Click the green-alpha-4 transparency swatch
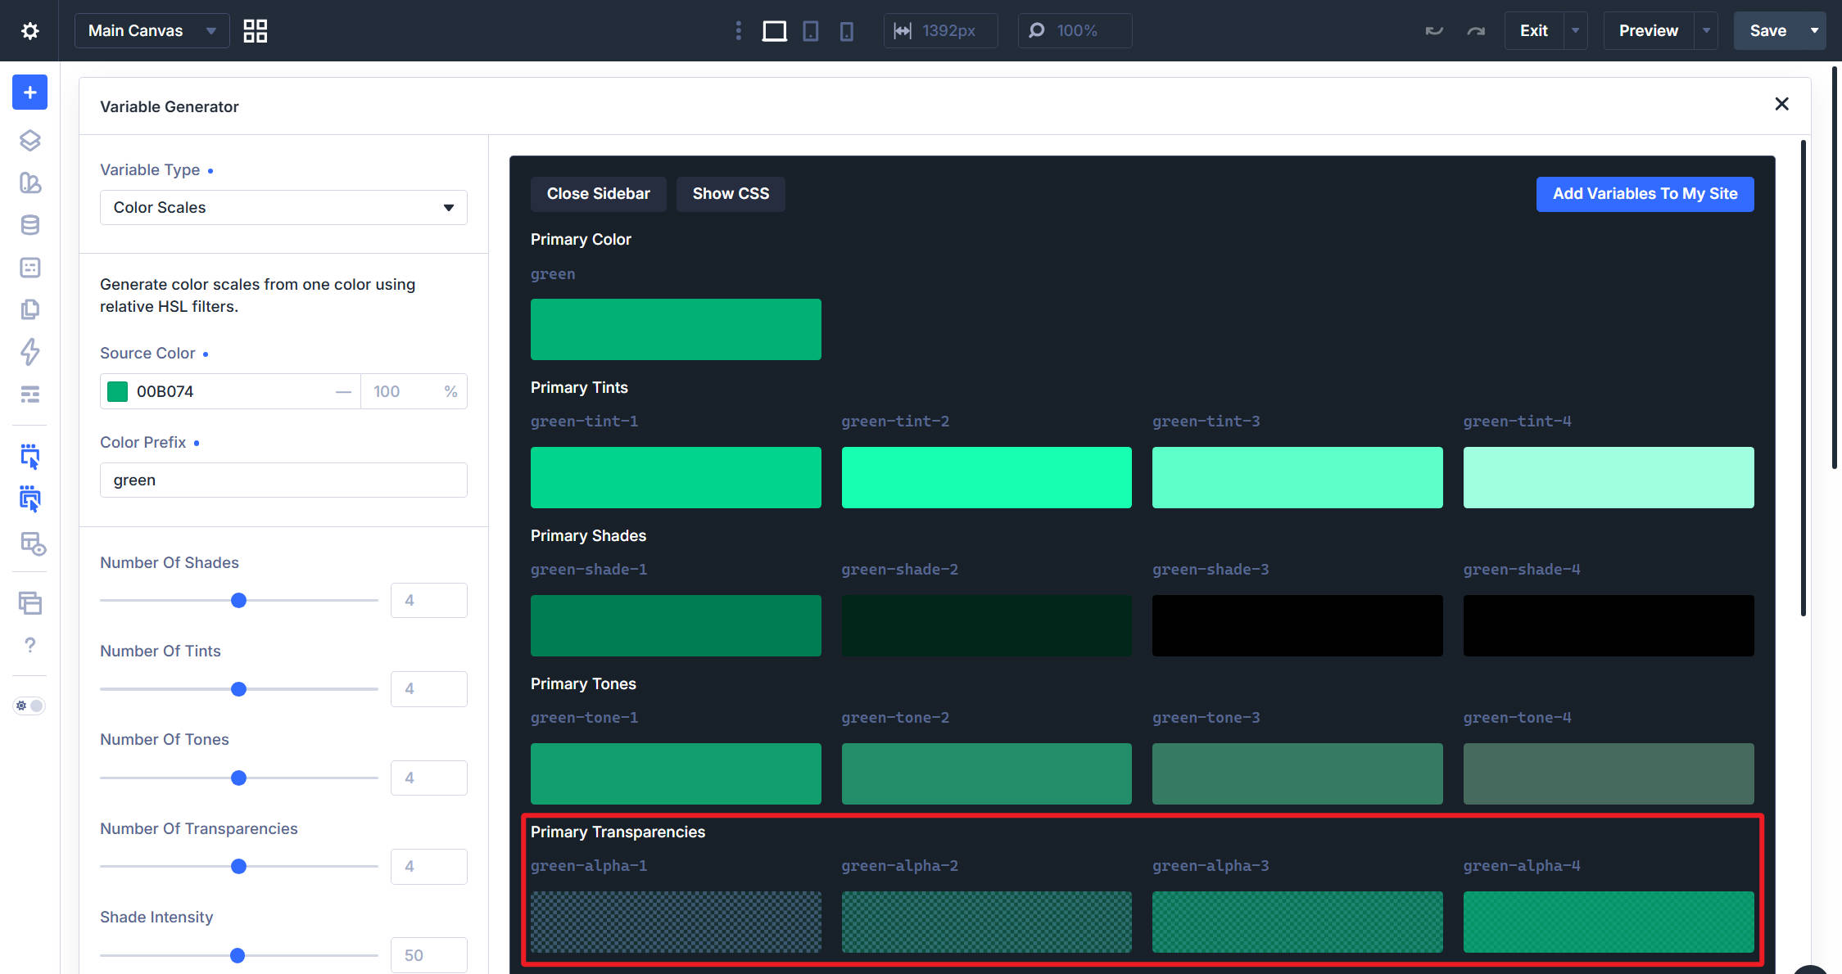Viewport: 1842px width, 974px height. pos(1609,922)
